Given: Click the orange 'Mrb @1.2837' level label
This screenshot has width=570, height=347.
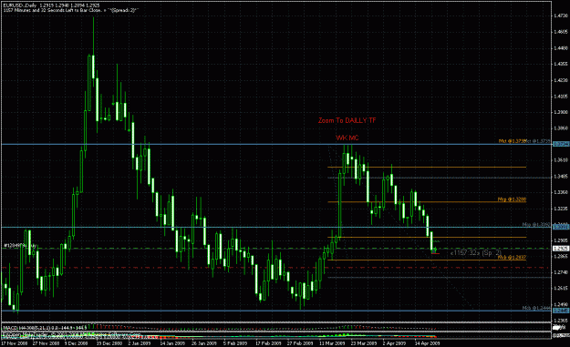Looking at the screenshot, I should (512, 258).
